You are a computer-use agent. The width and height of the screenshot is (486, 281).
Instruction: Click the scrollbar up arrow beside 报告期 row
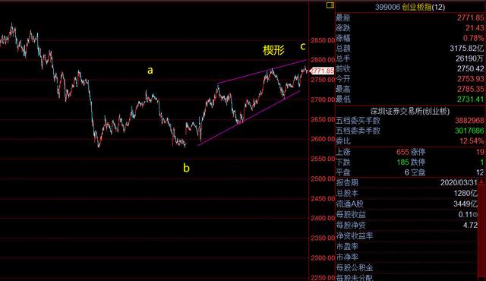(x=481, y=182)
